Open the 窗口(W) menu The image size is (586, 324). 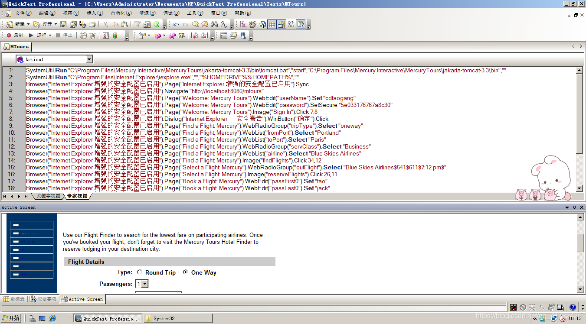click(219, 13)
